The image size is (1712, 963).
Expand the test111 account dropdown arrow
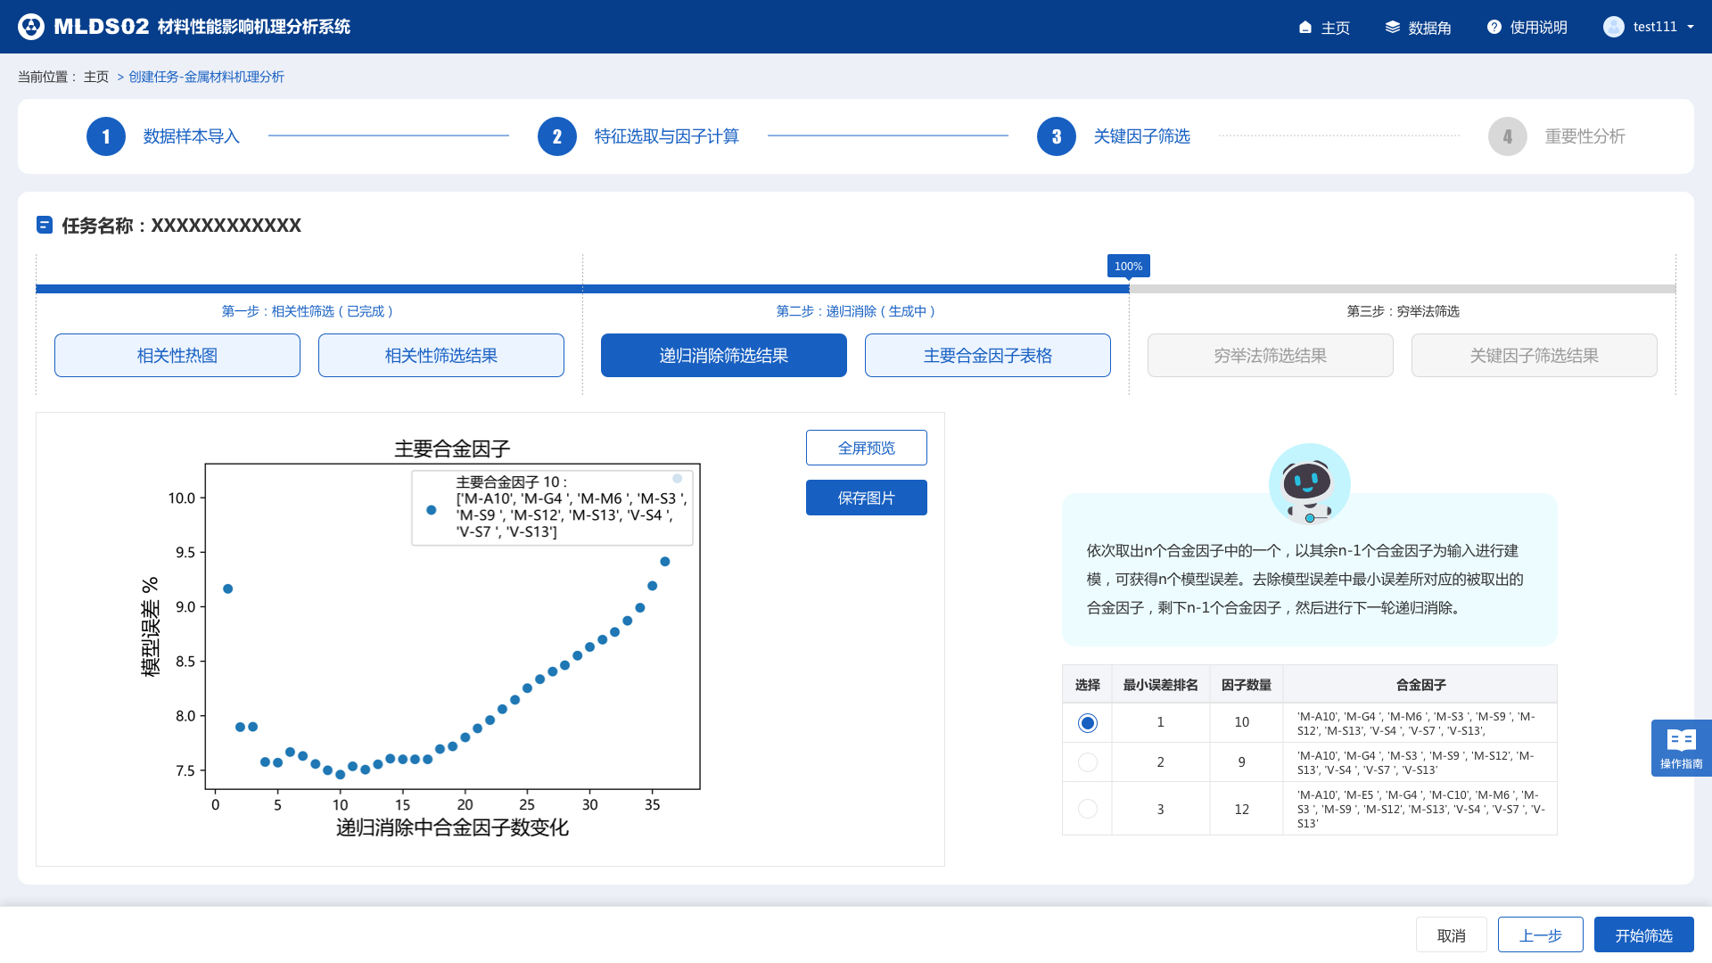[1690, 27]
